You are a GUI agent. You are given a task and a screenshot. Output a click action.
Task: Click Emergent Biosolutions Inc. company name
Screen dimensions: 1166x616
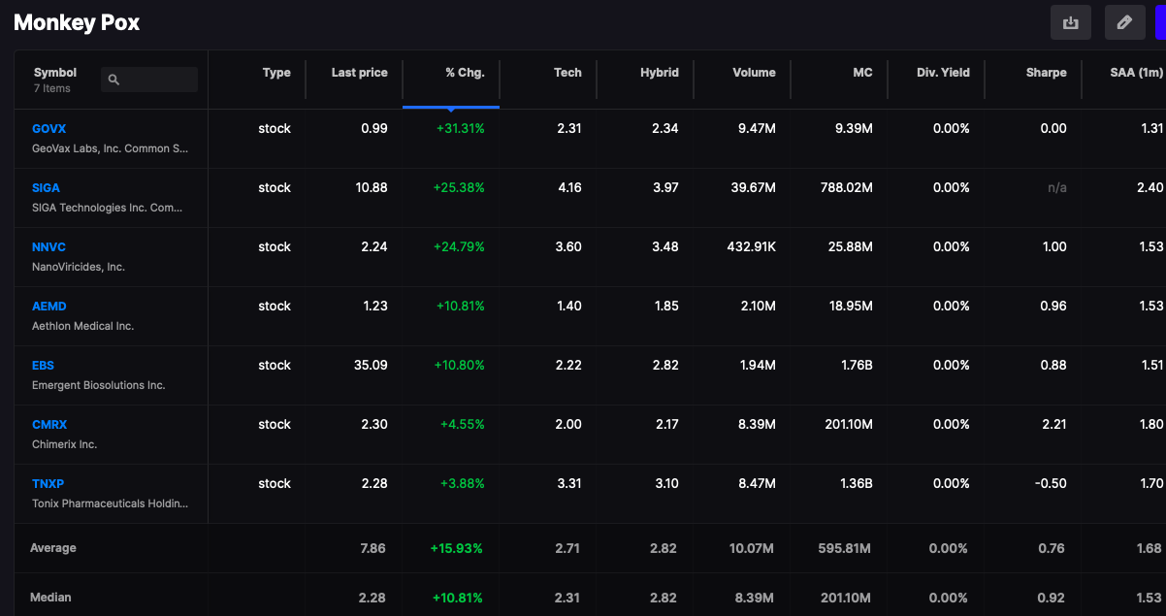(x=98, y=385)
